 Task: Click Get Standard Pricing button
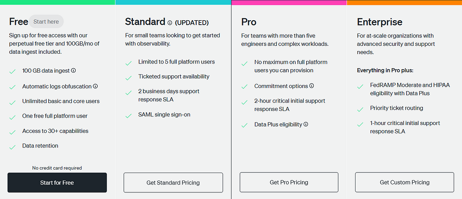(x=173, y=182)
